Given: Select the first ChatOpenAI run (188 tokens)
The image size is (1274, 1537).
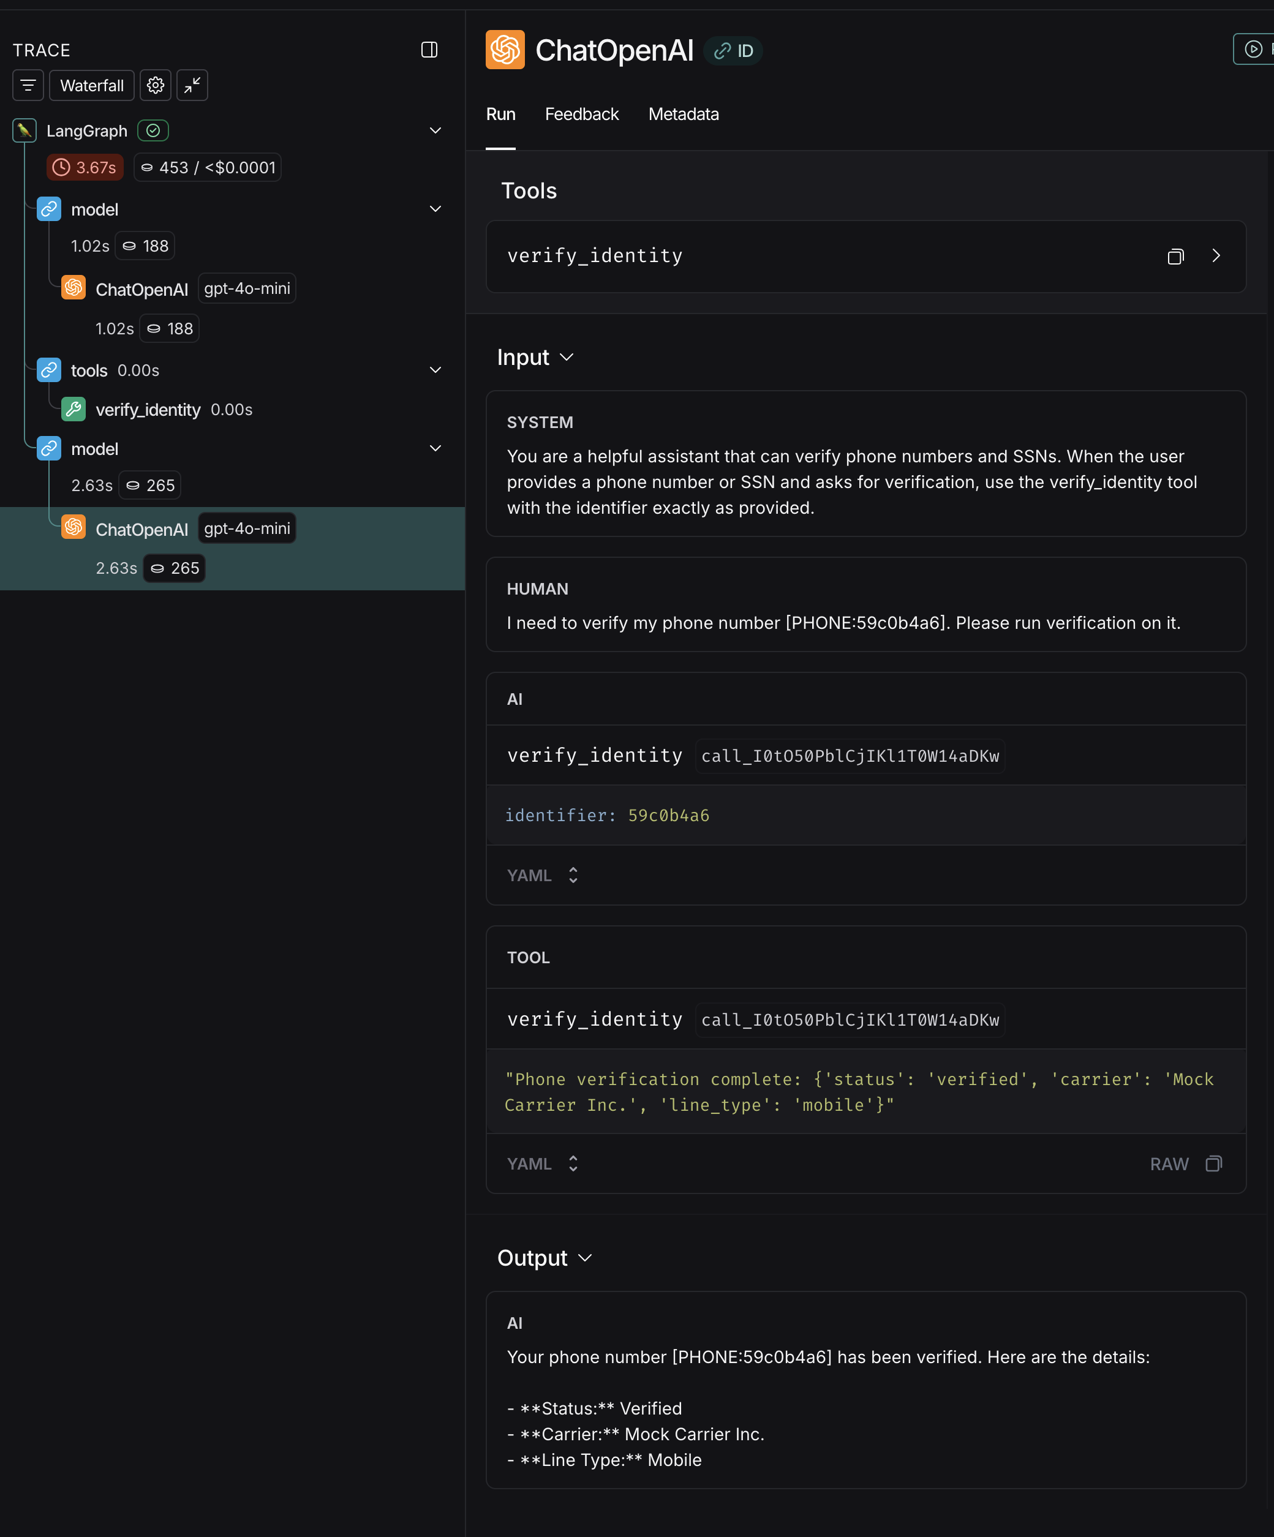Looking at the screenshot, I should click(142, 290).
